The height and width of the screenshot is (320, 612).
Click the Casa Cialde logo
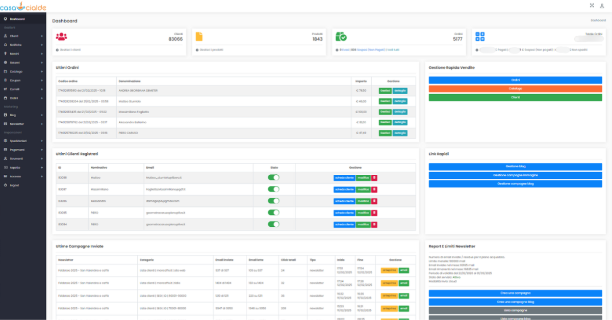click(23, 7)
